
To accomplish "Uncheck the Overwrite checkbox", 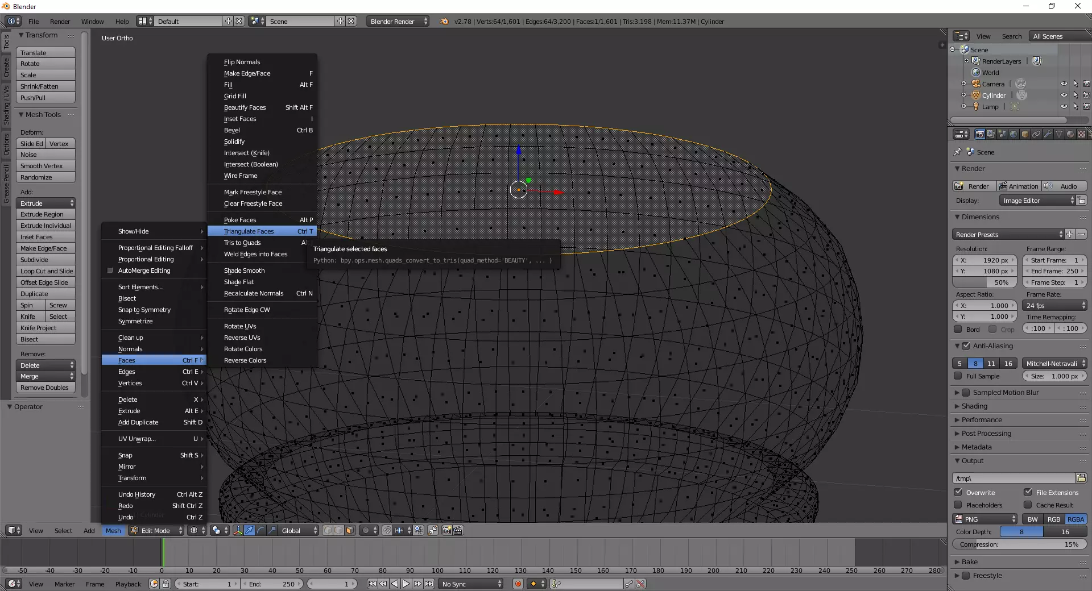I will click(958, 493).
